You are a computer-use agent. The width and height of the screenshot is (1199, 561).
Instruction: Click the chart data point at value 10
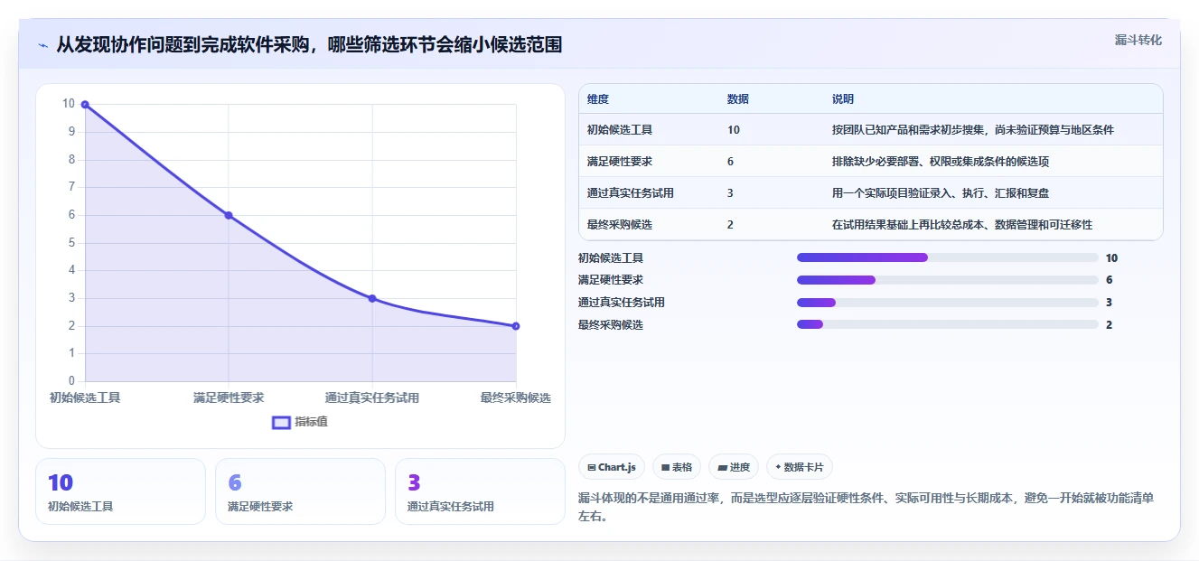[85, 105]
